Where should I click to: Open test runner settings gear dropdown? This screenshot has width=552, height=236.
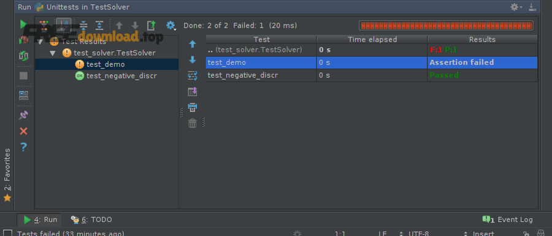(x=171, y=26)
